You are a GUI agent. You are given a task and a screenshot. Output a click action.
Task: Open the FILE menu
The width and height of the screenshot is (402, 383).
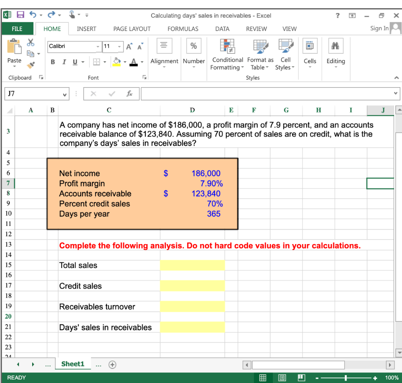click(18, 29)
